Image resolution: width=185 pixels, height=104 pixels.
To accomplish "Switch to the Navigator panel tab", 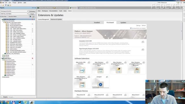I will click(11, 97).
